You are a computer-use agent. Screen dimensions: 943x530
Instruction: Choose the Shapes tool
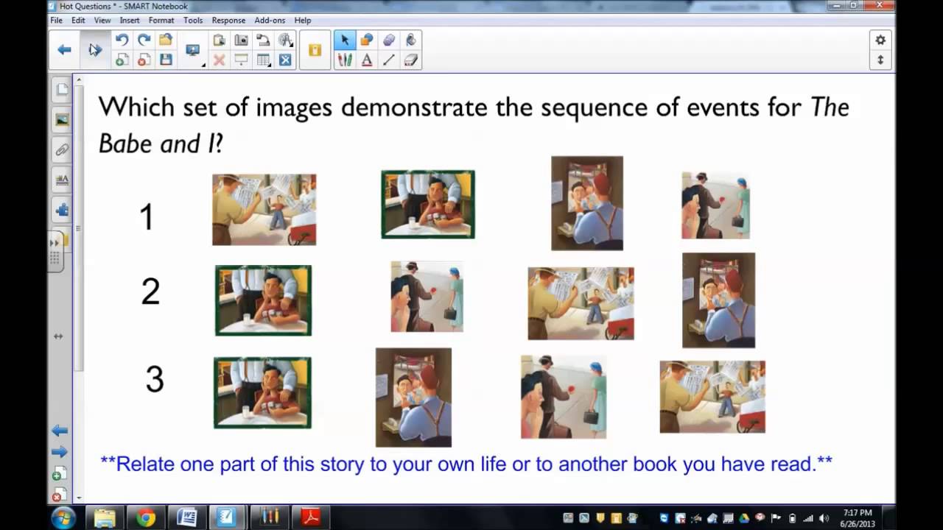coord(367,40)
